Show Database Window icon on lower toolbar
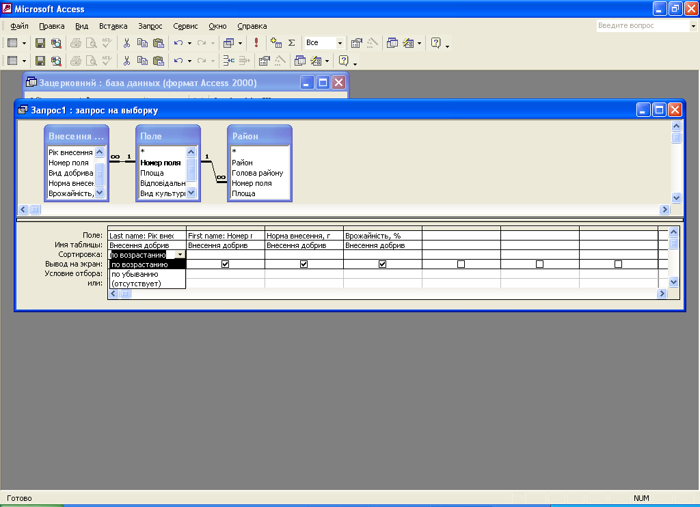 point(300,61)
